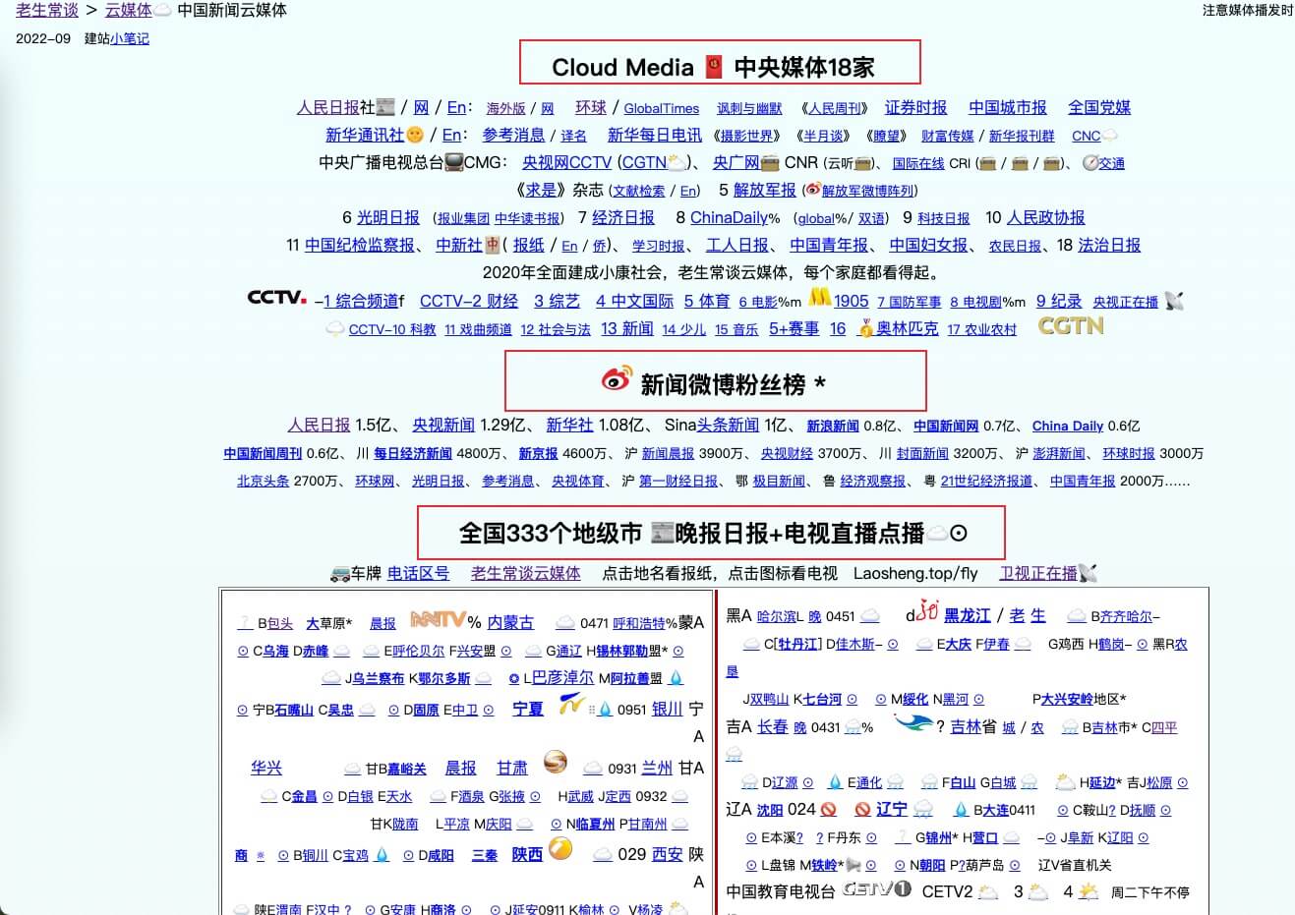This screenshot has height=915, width=1295.
Task: Open the 长春 city link
Action: point(773,726)
